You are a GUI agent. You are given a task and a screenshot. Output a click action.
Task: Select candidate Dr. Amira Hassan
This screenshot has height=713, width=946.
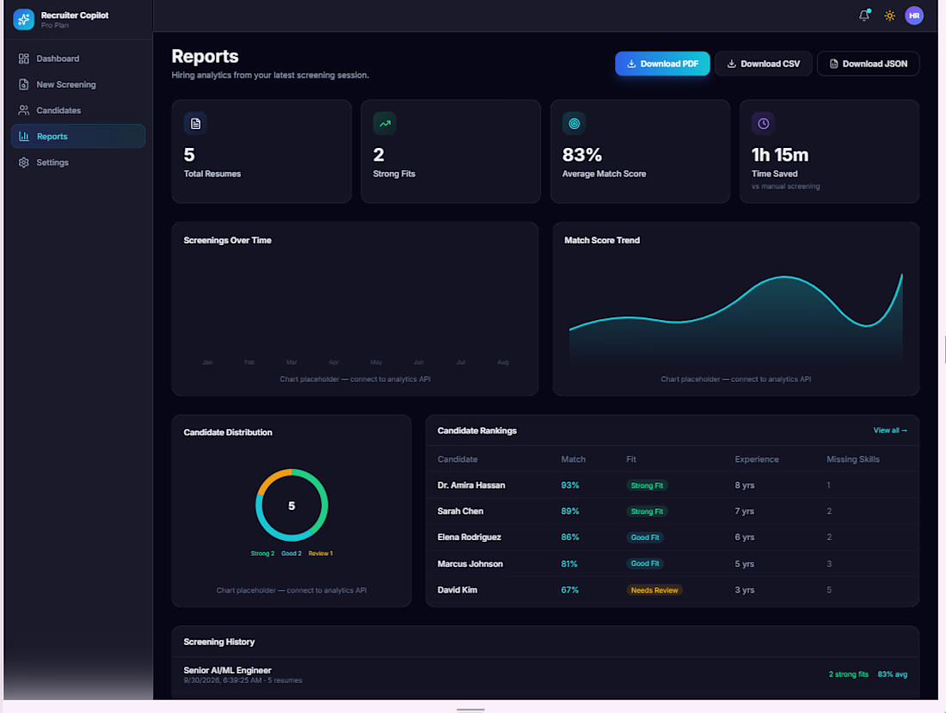471,485
